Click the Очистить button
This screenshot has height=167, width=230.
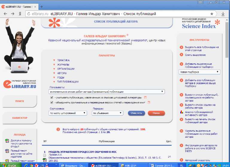click(x=136, y=113)
